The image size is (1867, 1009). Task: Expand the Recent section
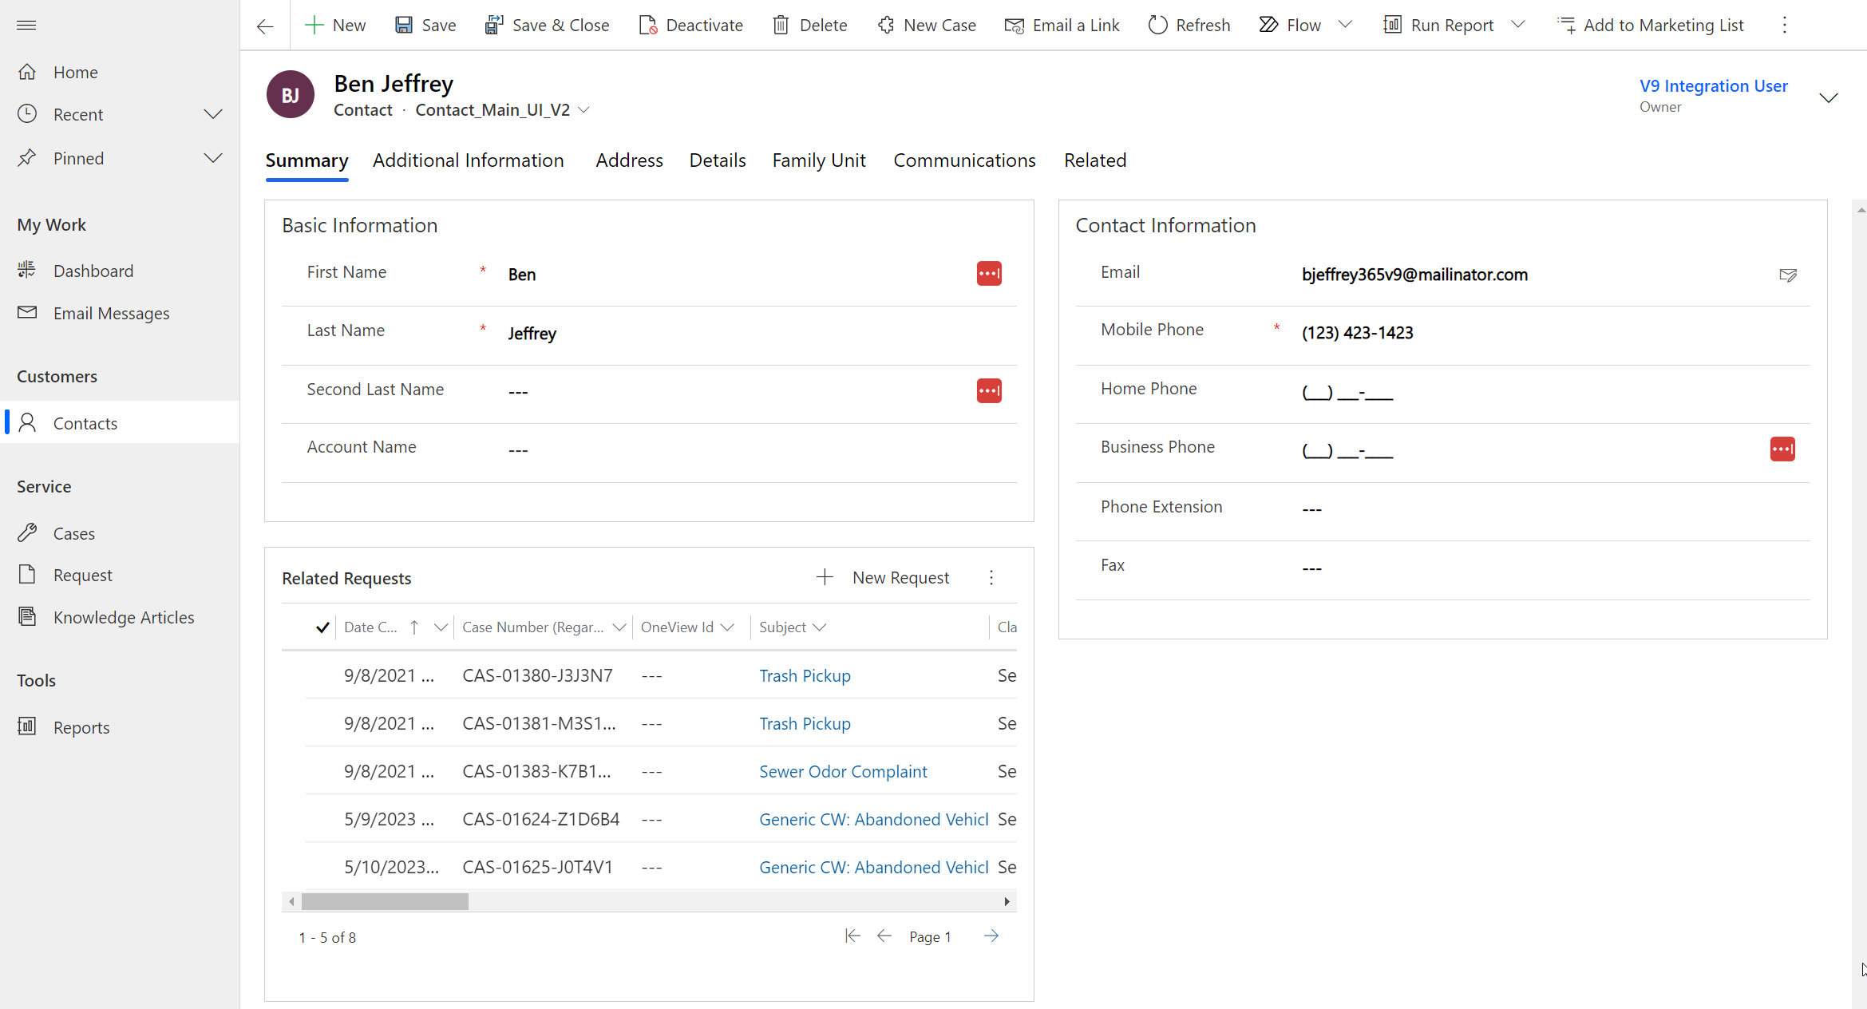(x=213, y=114)
